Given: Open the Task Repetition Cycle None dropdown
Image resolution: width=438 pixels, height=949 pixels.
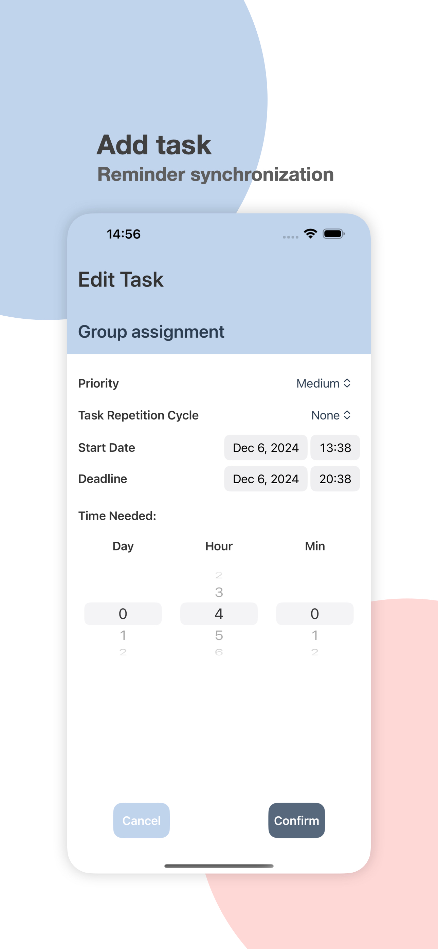Looking at the screenshot, I should click(x=331, y=415).
